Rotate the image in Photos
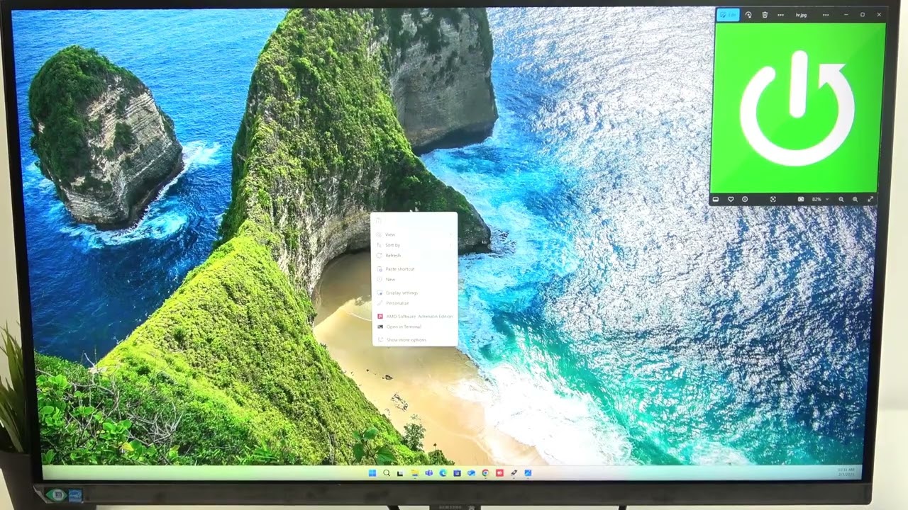Image resolution: width=908 pixels, height=510 pixels. 748,15
